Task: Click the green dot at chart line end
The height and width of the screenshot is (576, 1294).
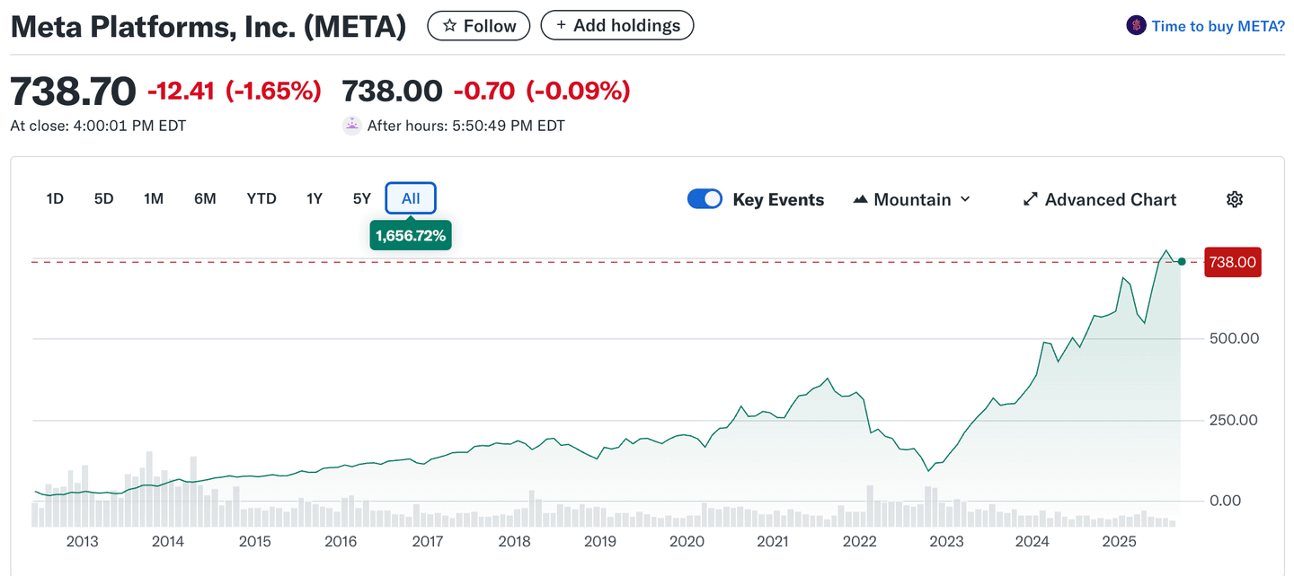Action: [x=1182, y=262]
